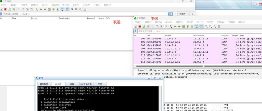Select packet number 106 row
The image size is (262, 111).
point(198,42)
